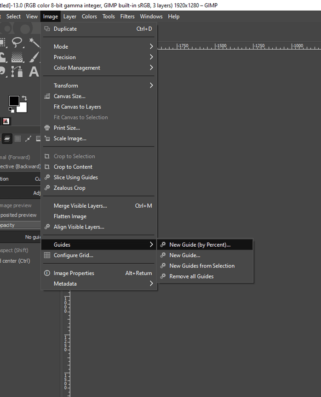321x397 pixels.
Task: Expand the Color Management submenu
Action: 99,68
